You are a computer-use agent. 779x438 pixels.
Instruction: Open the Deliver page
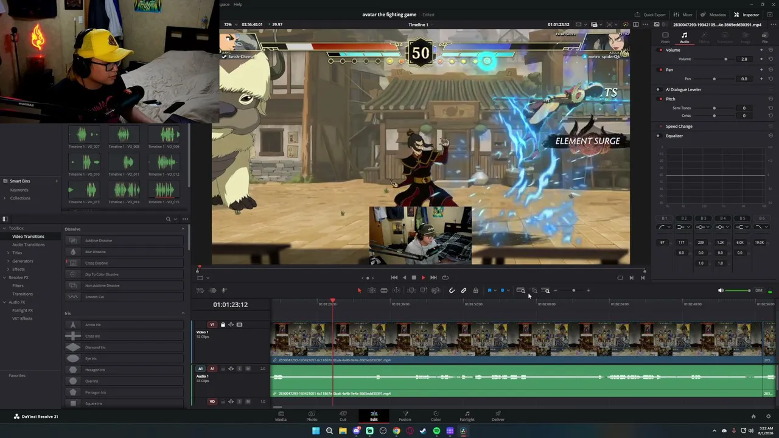click(x=498, y=416)
